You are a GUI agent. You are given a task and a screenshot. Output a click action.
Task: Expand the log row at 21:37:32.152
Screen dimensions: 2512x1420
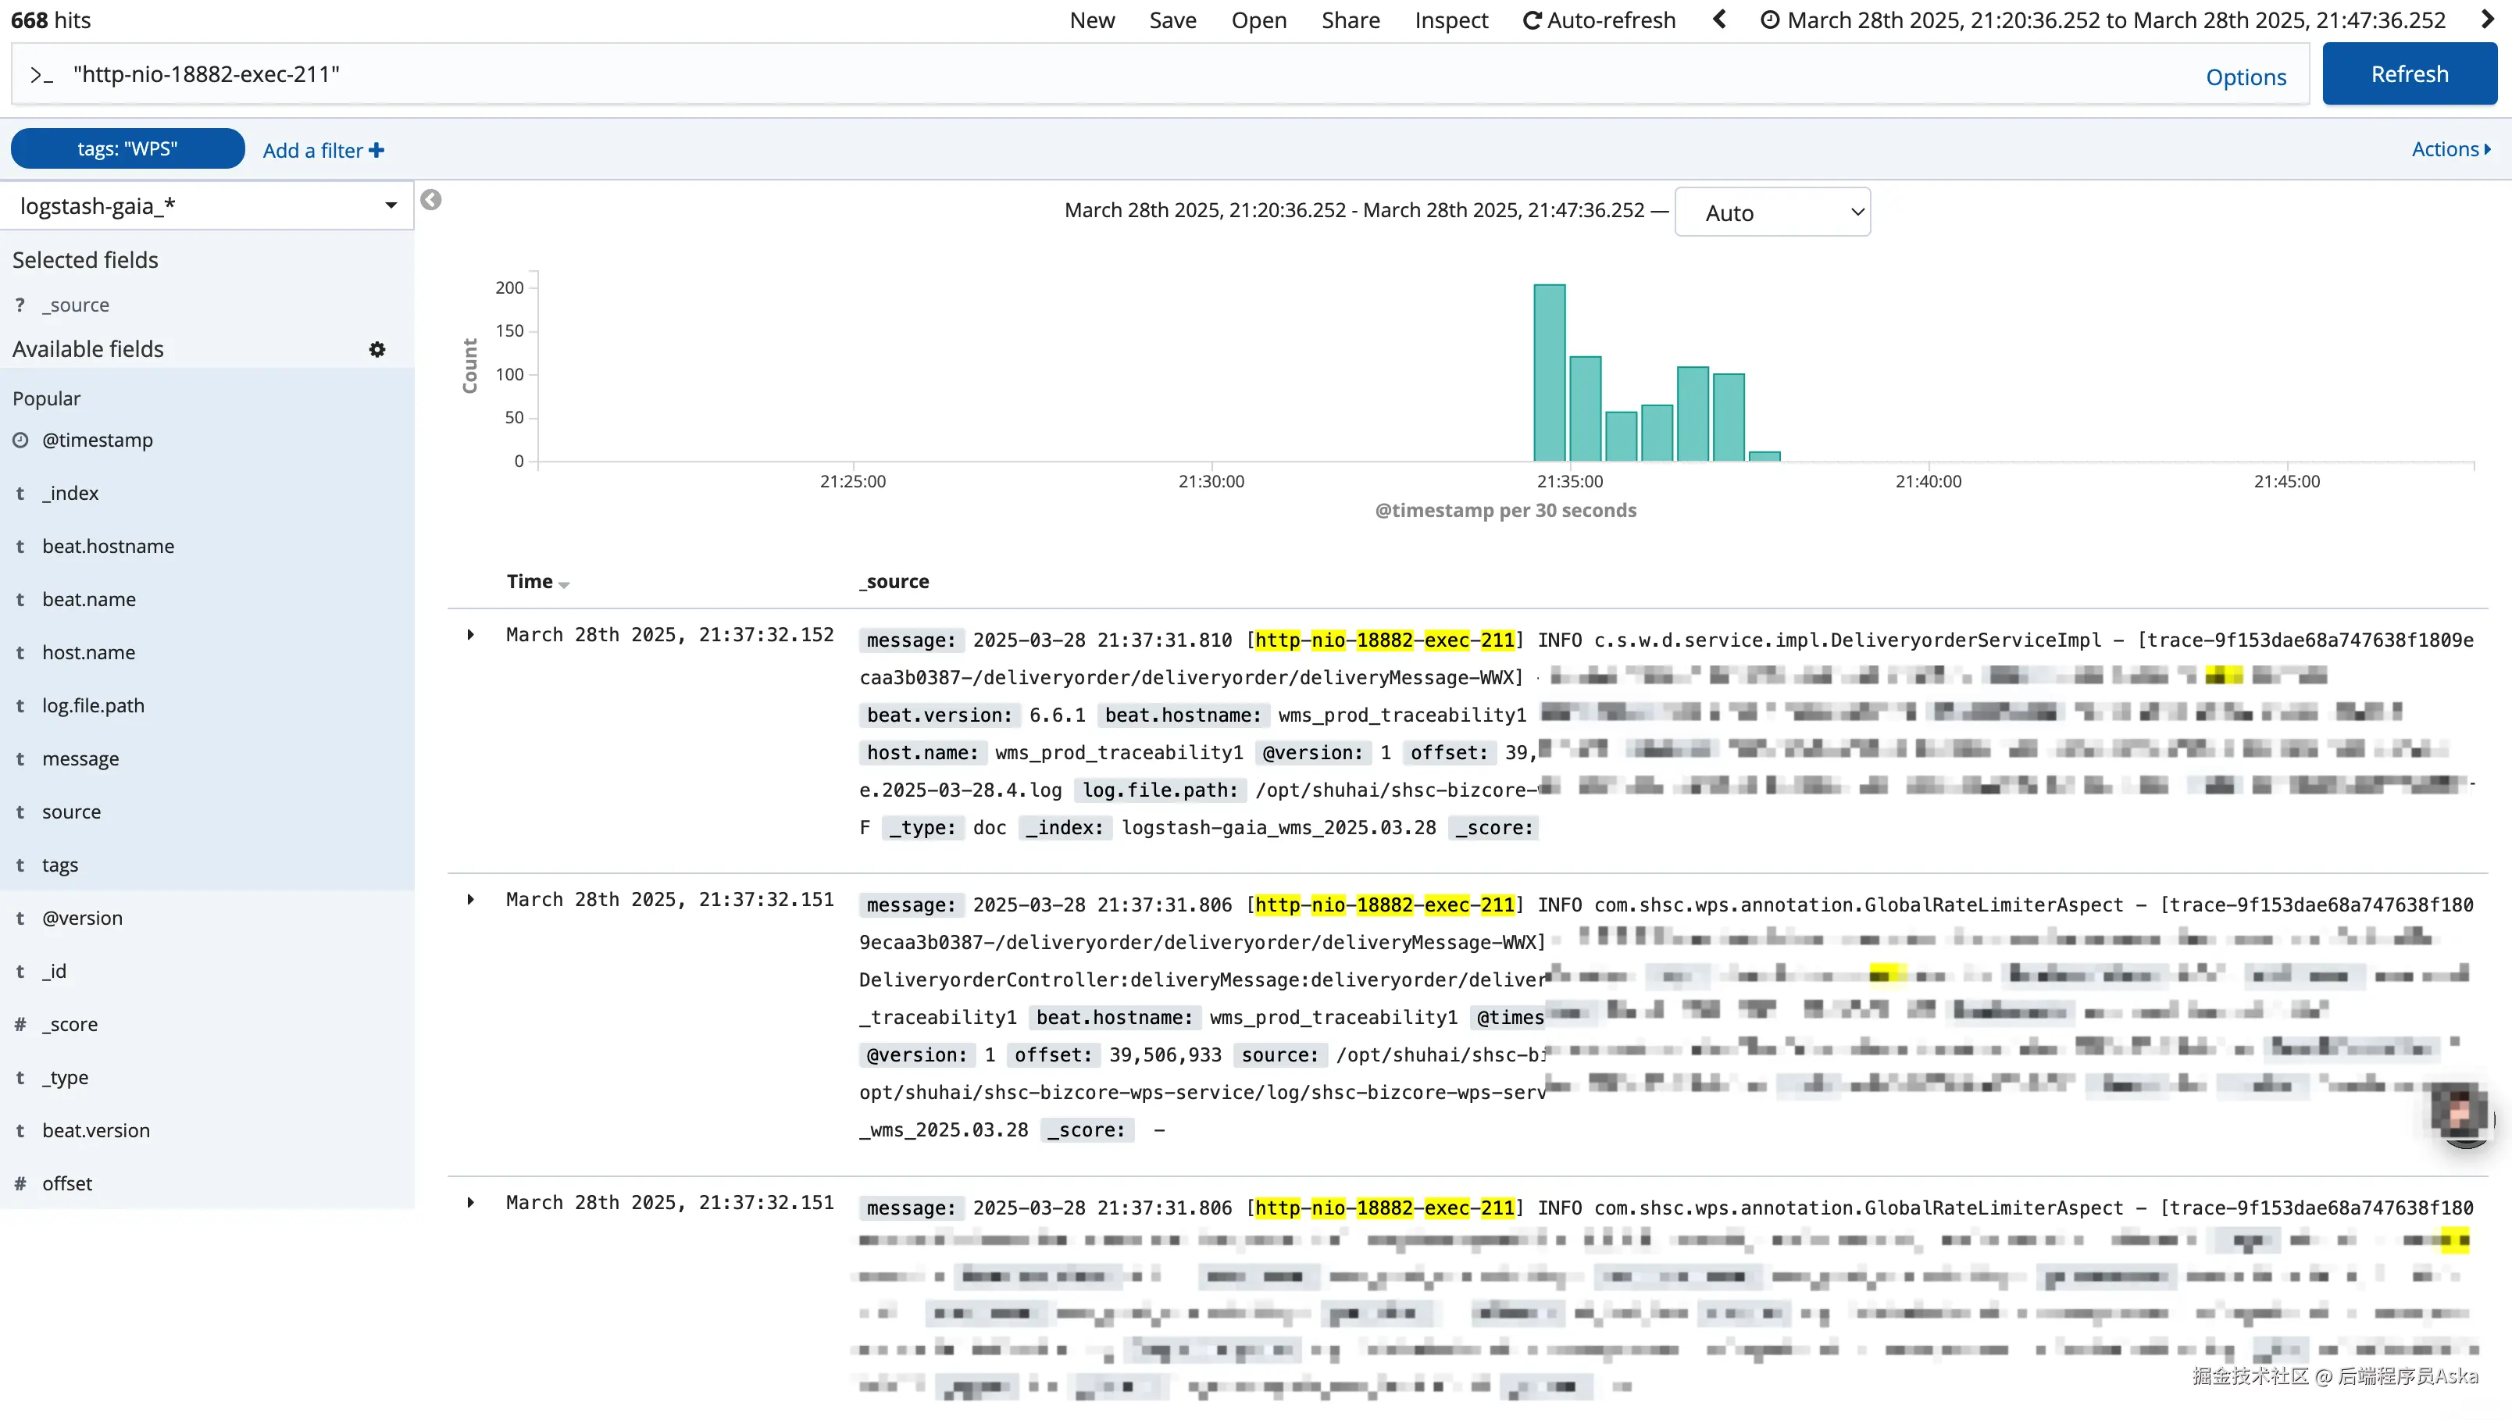(471, 635)
